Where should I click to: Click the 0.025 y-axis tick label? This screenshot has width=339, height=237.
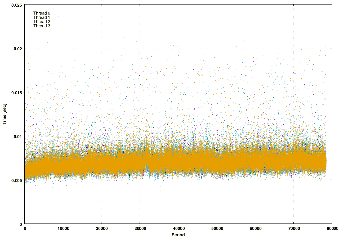coord(17,4)
